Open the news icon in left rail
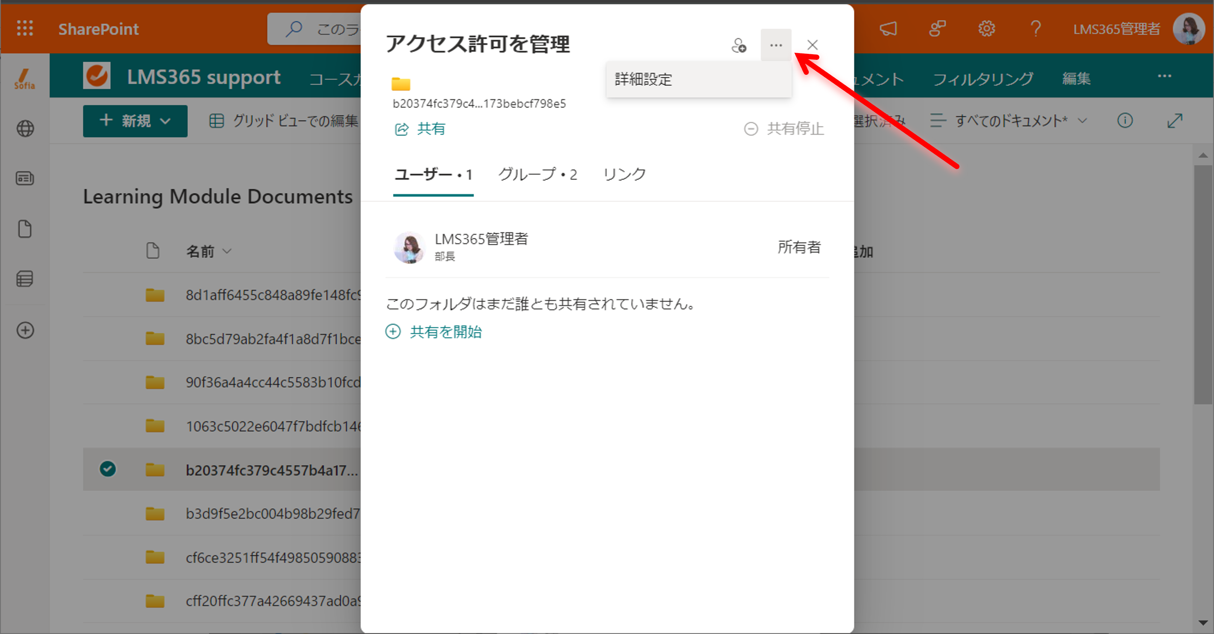The width and height of the screenshot is (1214, 634). pyautogui.click(x=25, y=178)
